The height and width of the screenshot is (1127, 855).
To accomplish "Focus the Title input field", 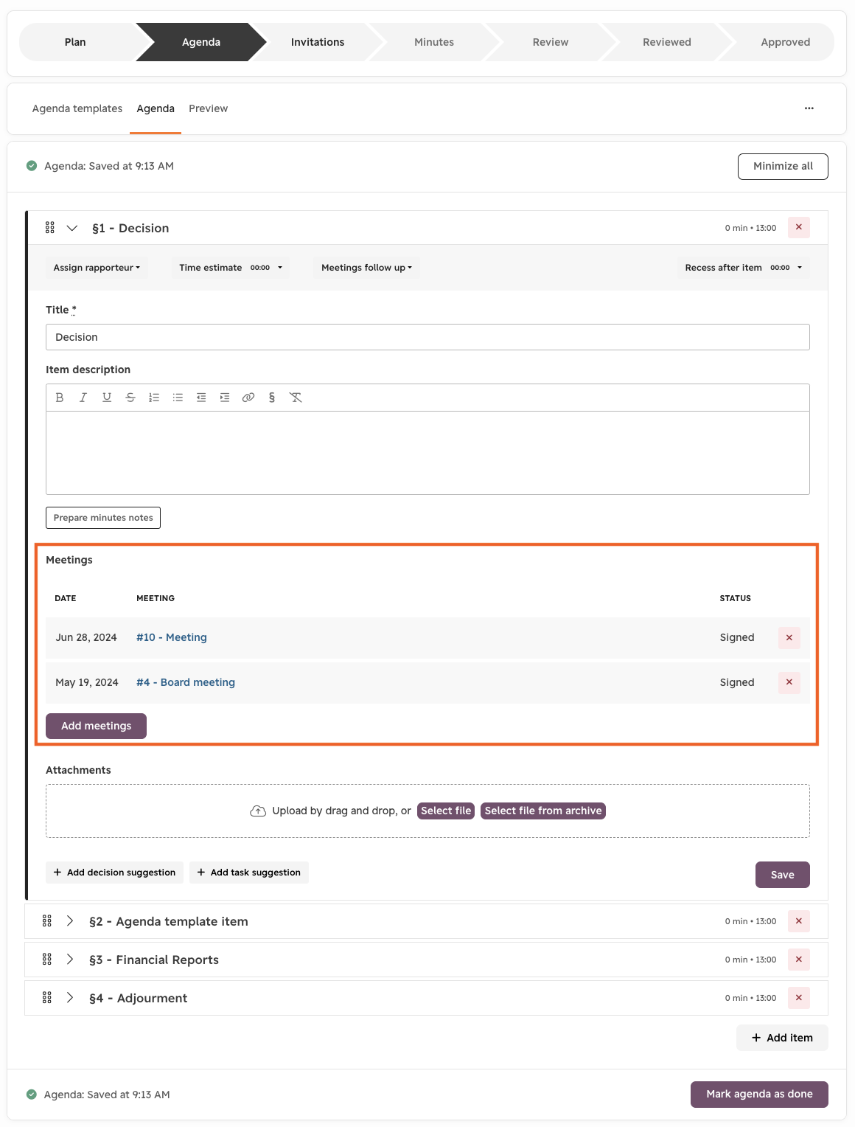I will (427, 337).
